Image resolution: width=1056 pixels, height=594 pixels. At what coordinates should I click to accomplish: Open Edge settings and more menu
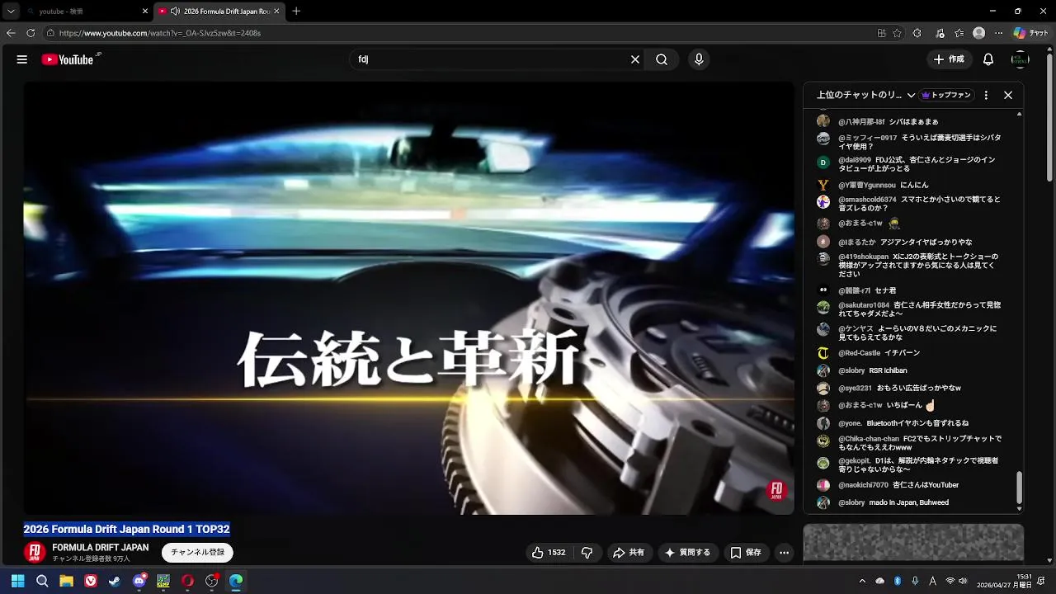point(999,33)
